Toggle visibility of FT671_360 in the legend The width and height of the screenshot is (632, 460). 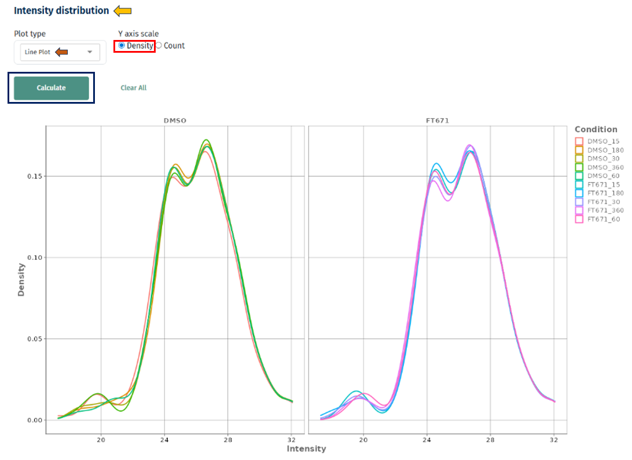pos(605,210)
